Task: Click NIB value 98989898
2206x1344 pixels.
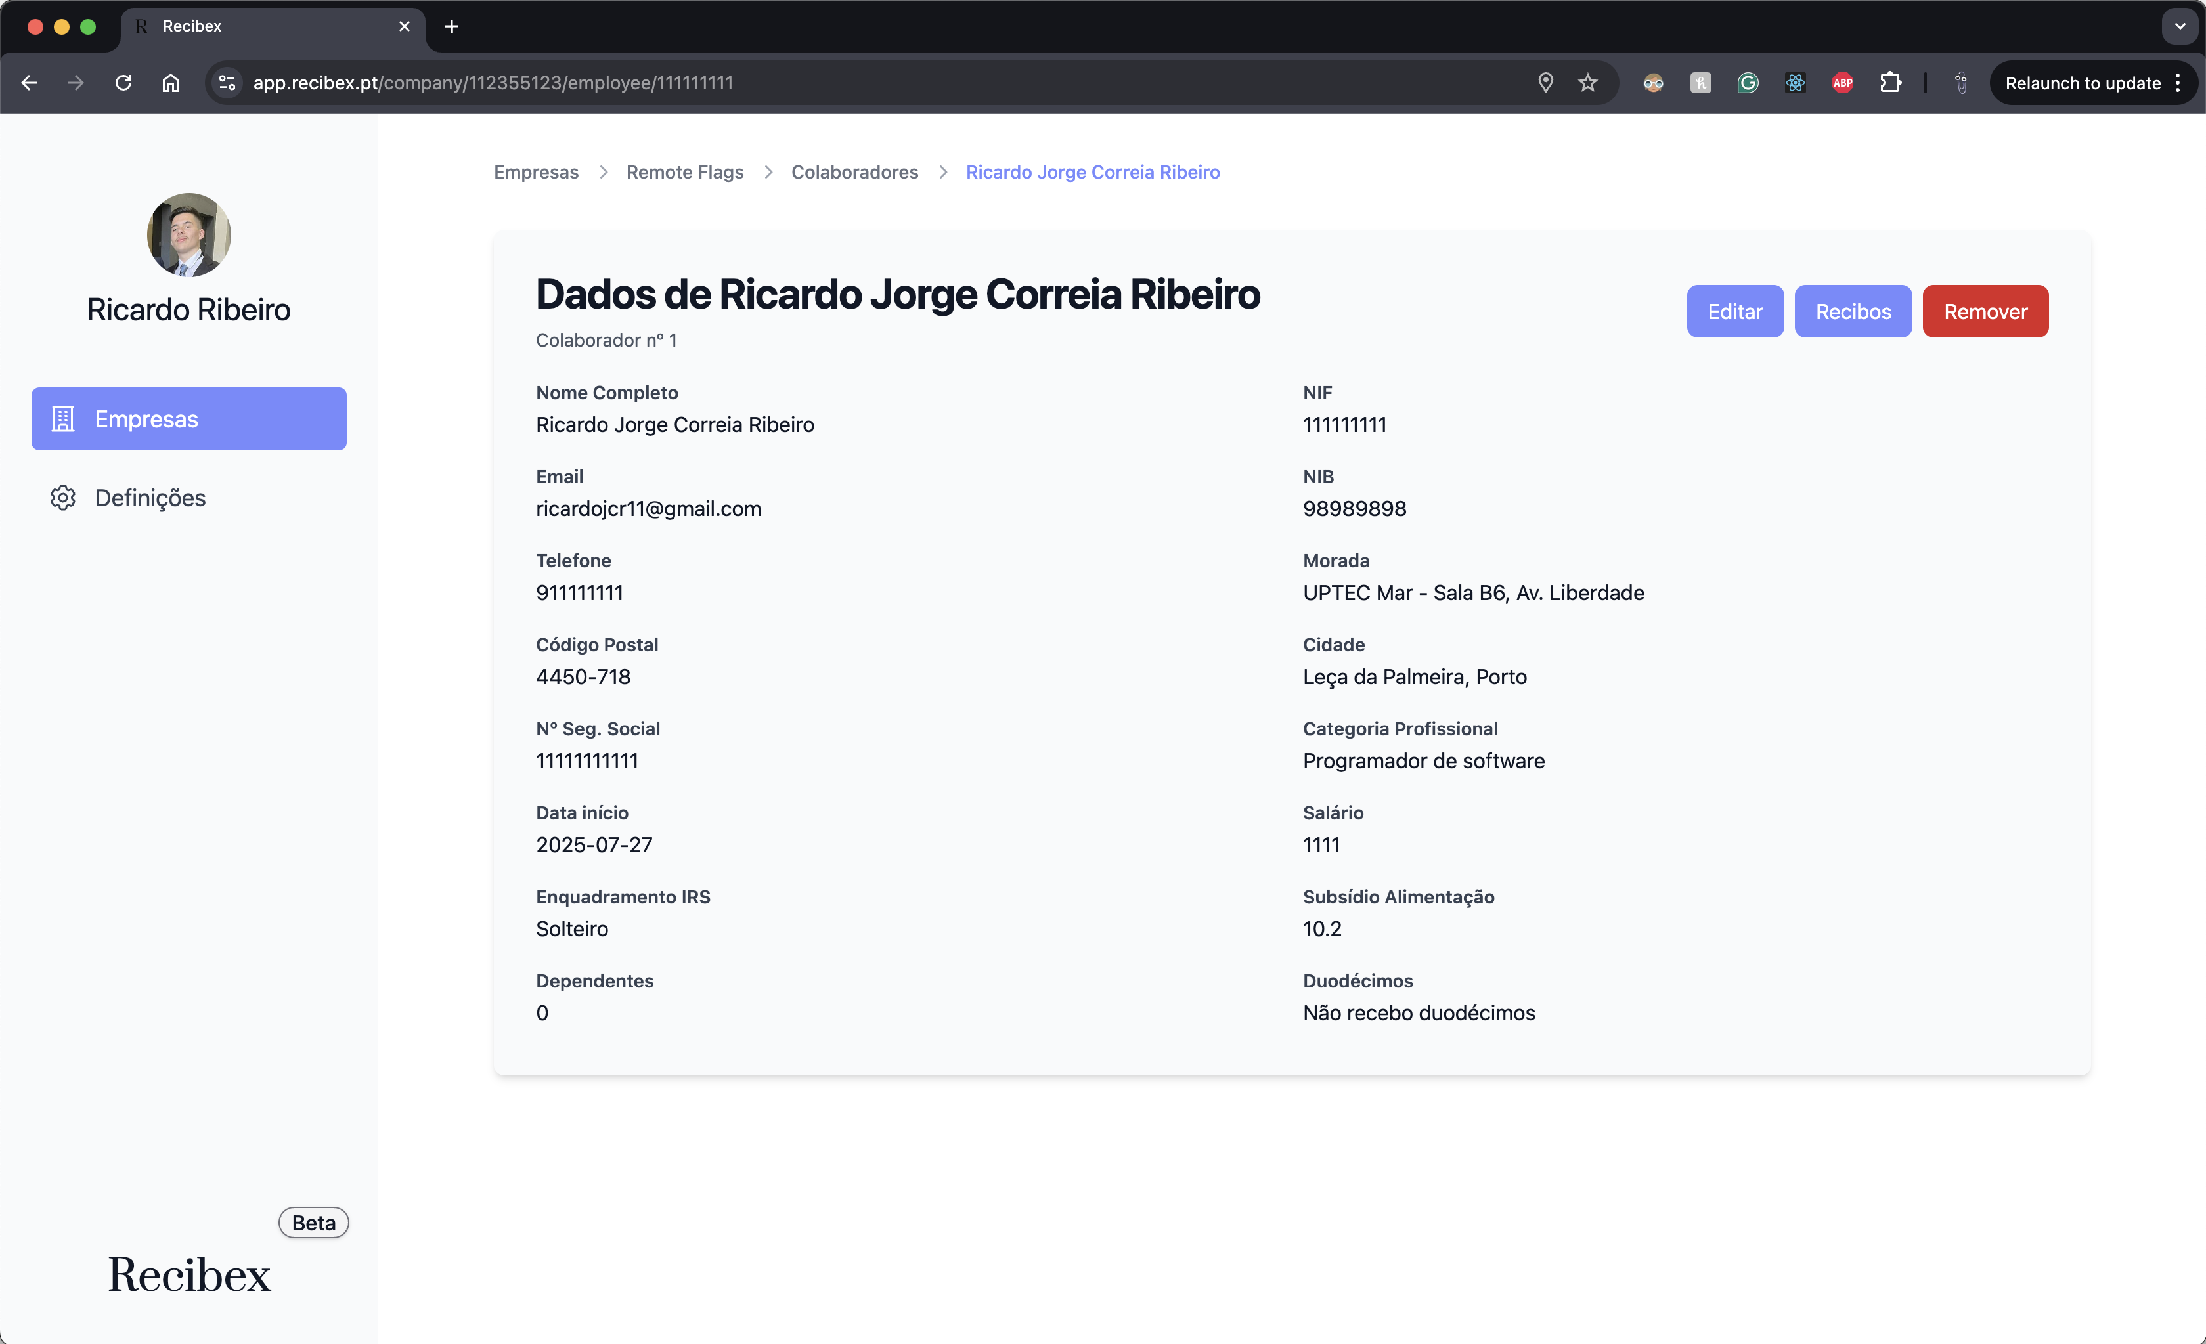Action: (x=1355, y=508)
